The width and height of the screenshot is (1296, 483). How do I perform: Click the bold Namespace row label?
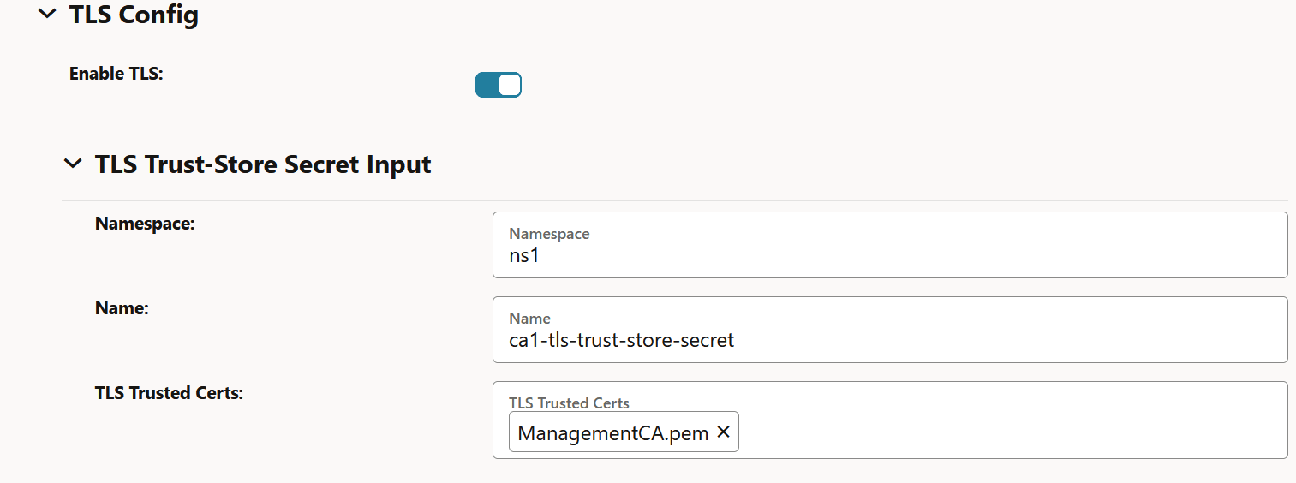pos(145,224)
